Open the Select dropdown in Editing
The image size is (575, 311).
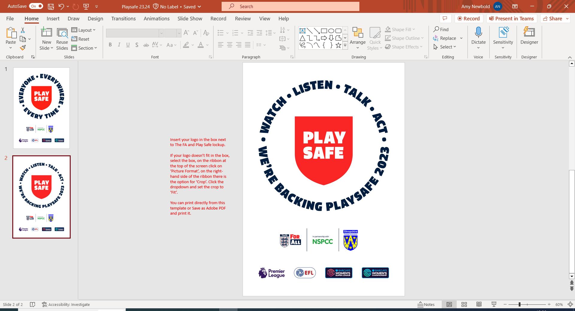tap(444, 47)
